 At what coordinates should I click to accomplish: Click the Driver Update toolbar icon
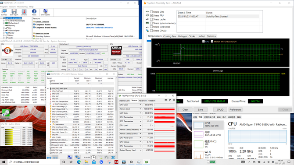[x=45, y=11]
